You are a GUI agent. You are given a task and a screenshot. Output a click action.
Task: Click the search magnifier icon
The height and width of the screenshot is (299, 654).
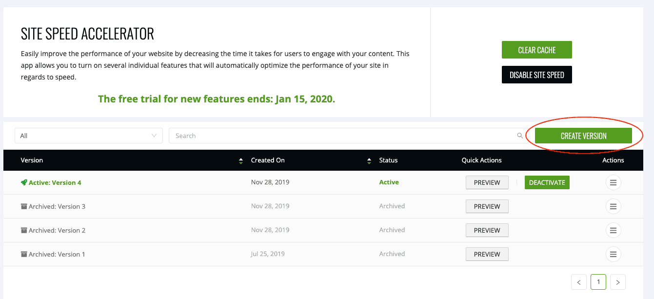(x=520, y=136)
